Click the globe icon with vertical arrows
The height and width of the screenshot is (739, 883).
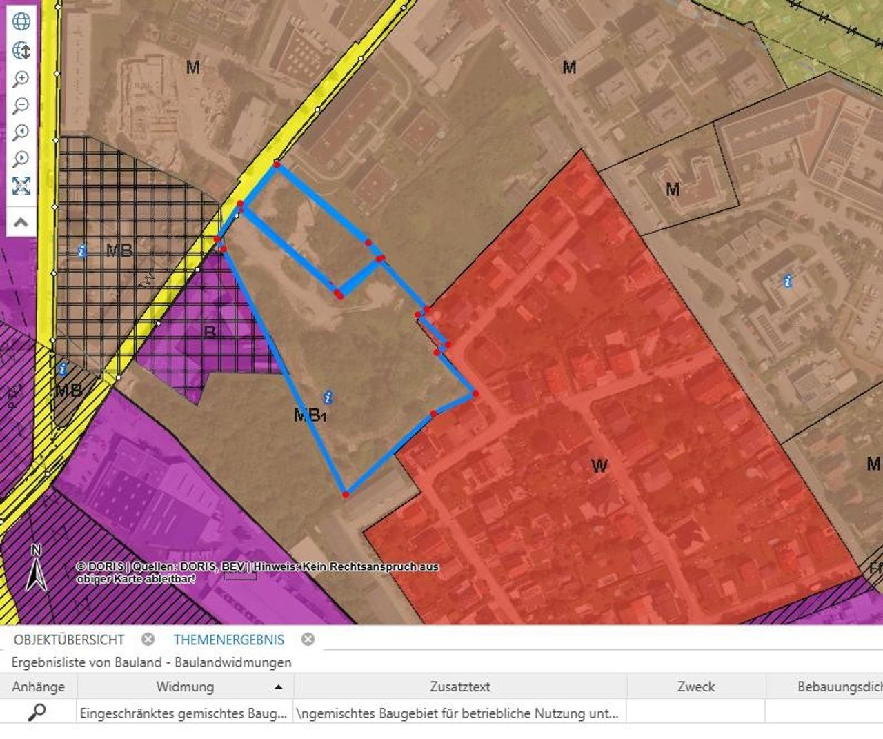click(x=21, y=50)
